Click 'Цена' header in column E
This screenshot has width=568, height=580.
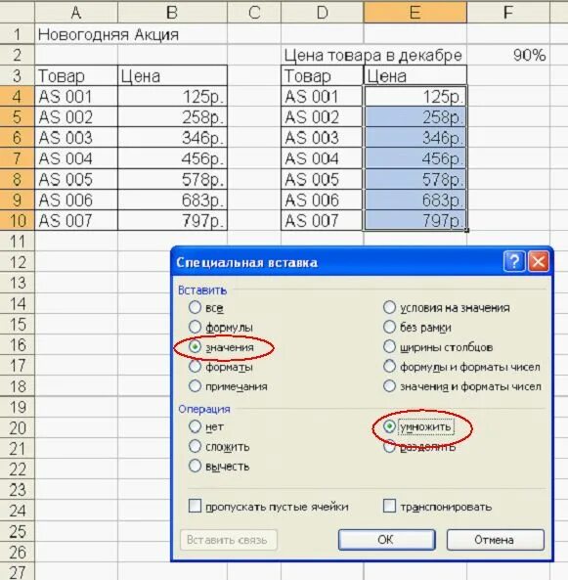pos(415,76)
